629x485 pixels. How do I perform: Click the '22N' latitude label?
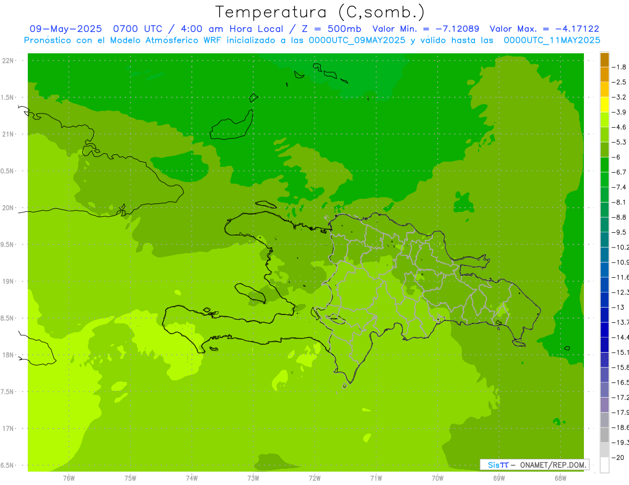point(8,61)
